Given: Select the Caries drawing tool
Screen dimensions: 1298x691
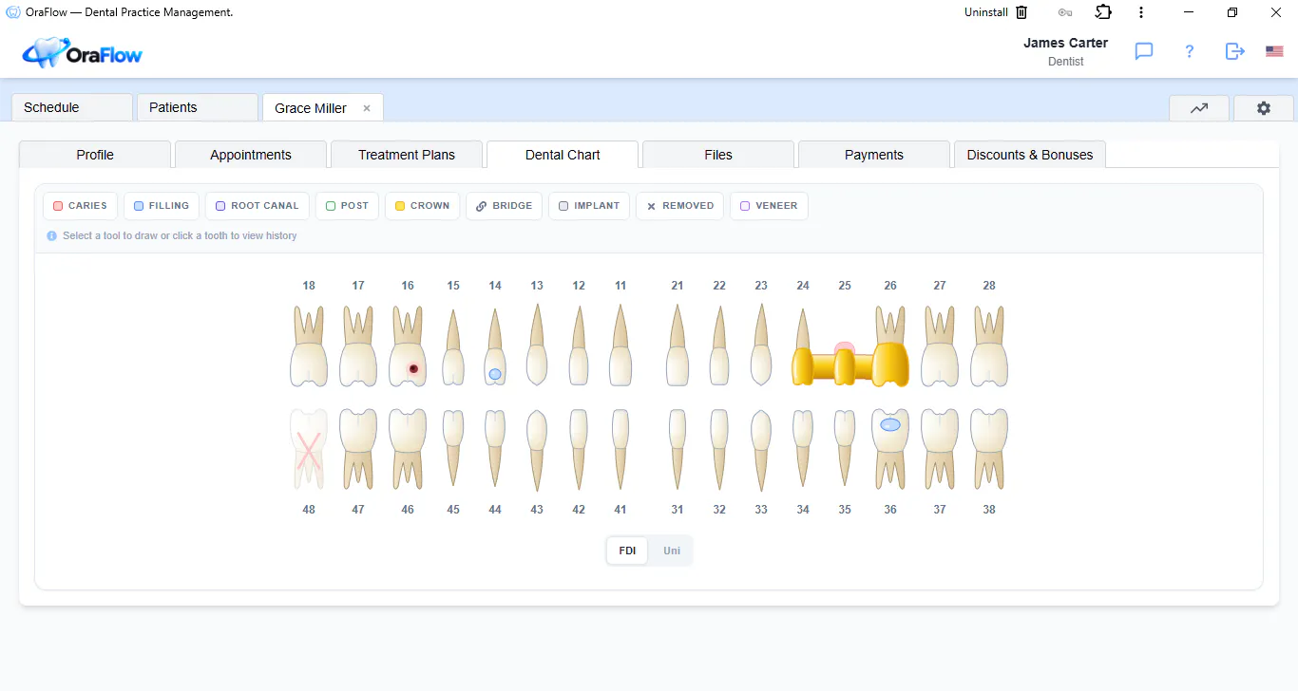Looking at the screenshot, I should [x=81, y=206].
